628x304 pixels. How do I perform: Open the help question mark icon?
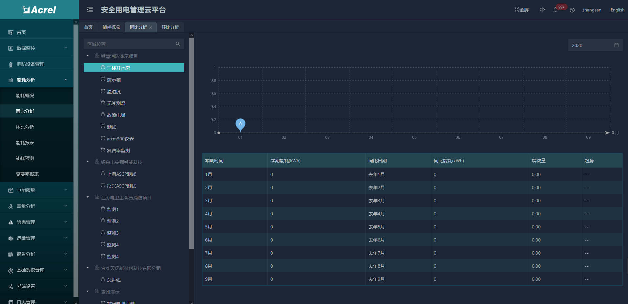point(572,10)
